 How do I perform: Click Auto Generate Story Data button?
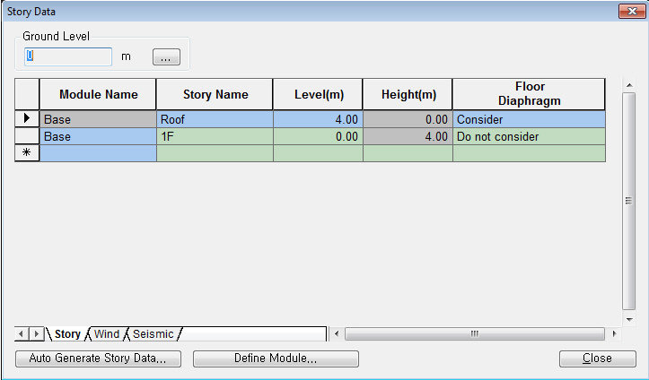98,358
